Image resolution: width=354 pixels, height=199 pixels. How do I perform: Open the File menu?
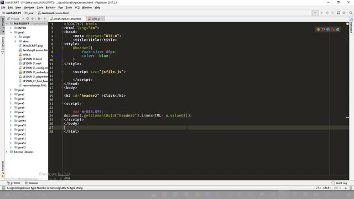[x=3, y=7]
